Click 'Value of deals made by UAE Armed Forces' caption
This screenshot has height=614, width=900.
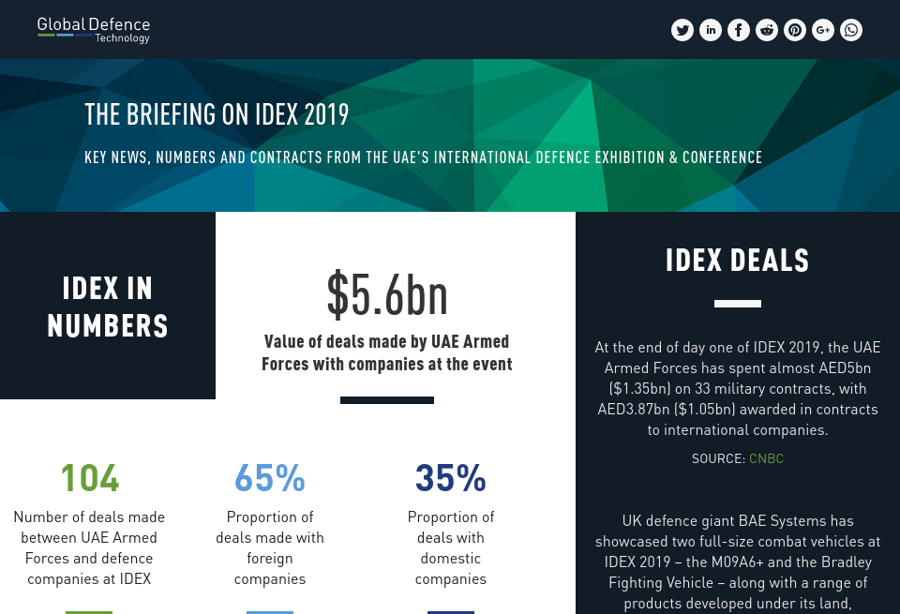point(387,352)
